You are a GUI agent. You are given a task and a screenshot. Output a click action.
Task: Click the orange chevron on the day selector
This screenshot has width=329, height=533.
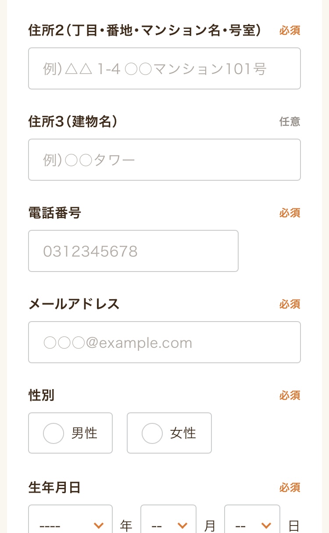click(x=266, y=525)
